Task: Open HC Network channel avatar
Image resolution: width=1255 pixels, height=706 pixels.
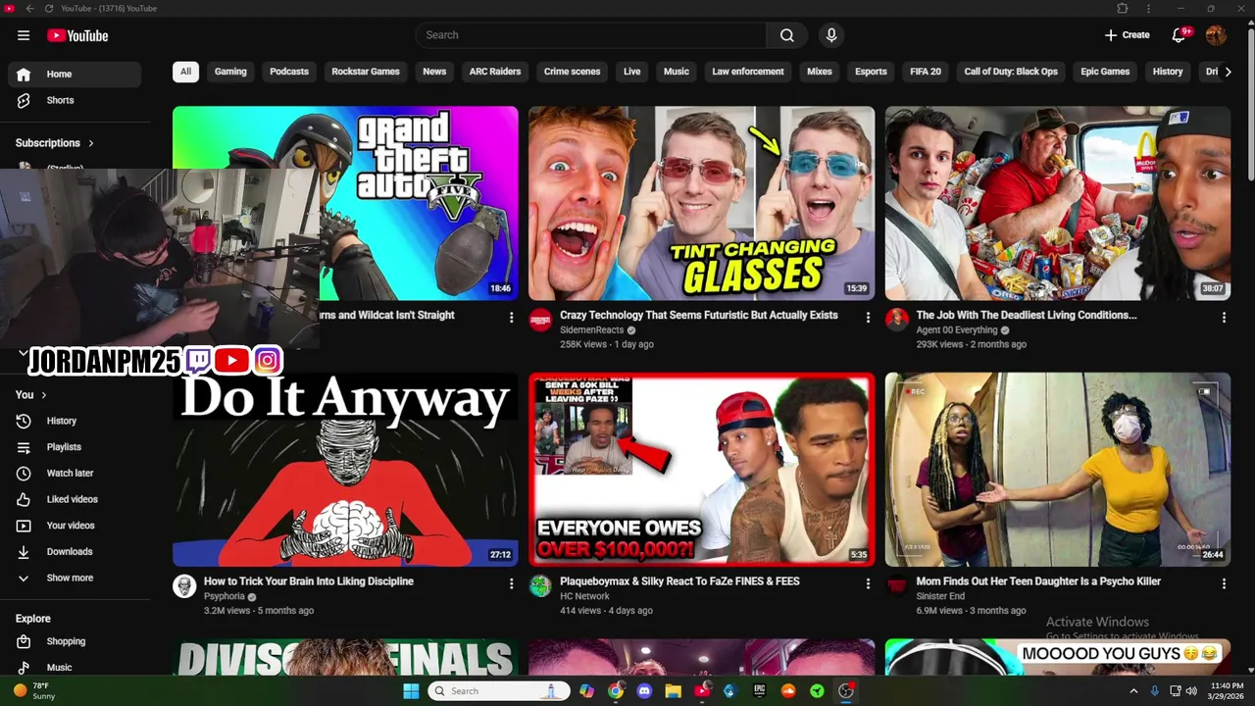Action: click(540, 586)
